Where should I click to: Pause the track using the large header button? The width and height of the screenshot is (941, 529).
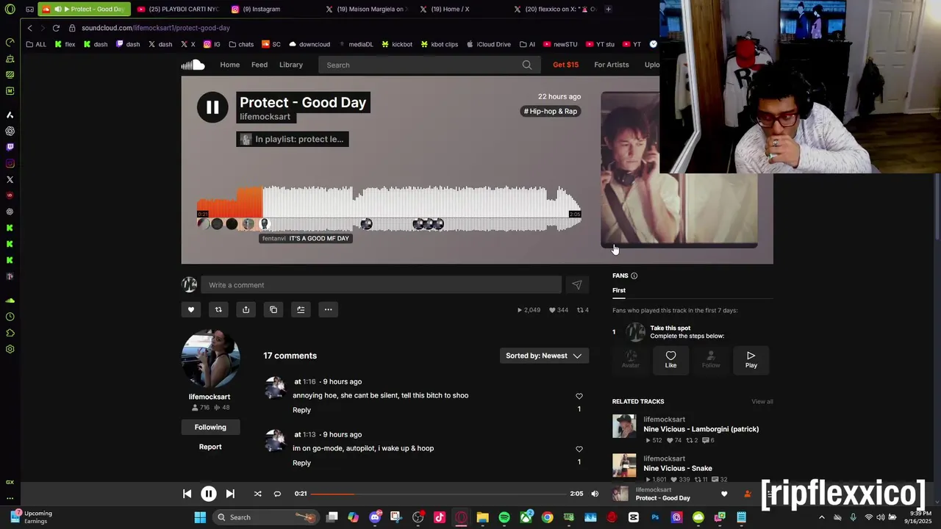[x=212, y=108]
